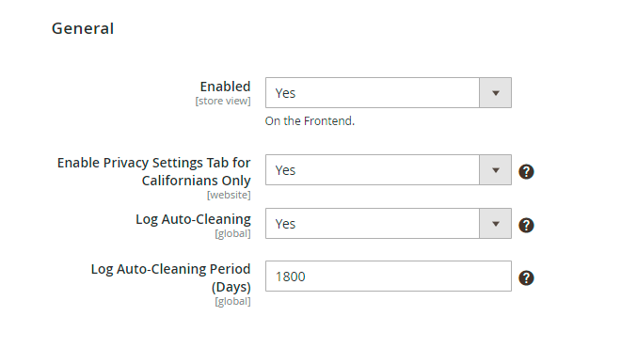
Task: Open the Enabled select box showing Yes
Action: click(388, 92)
